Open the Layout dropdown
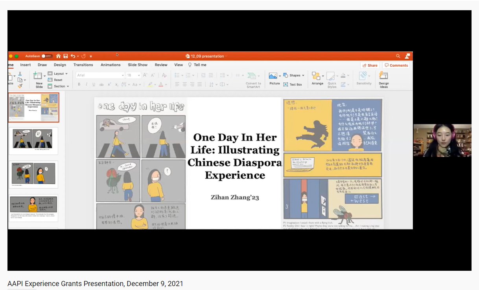Image resolution: width=479 pixels, height=290 pixels. (58, 74)
